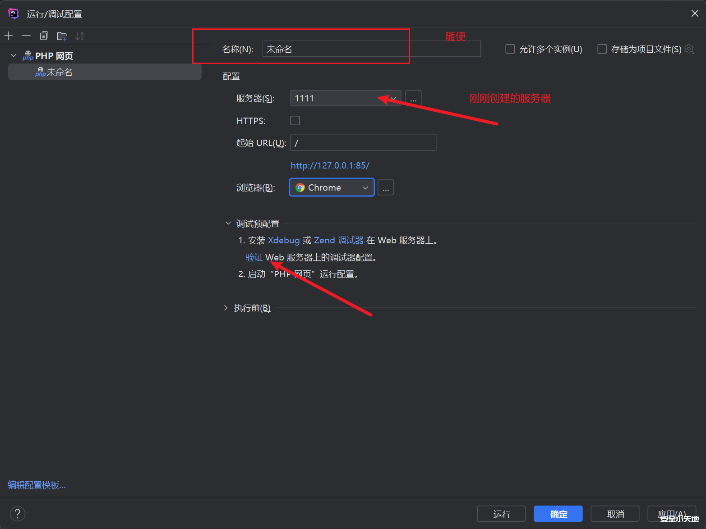This screenshot has width=706, height=529.
Task: Remove the selected configuration with minus icon
Action: coord(26,36)
